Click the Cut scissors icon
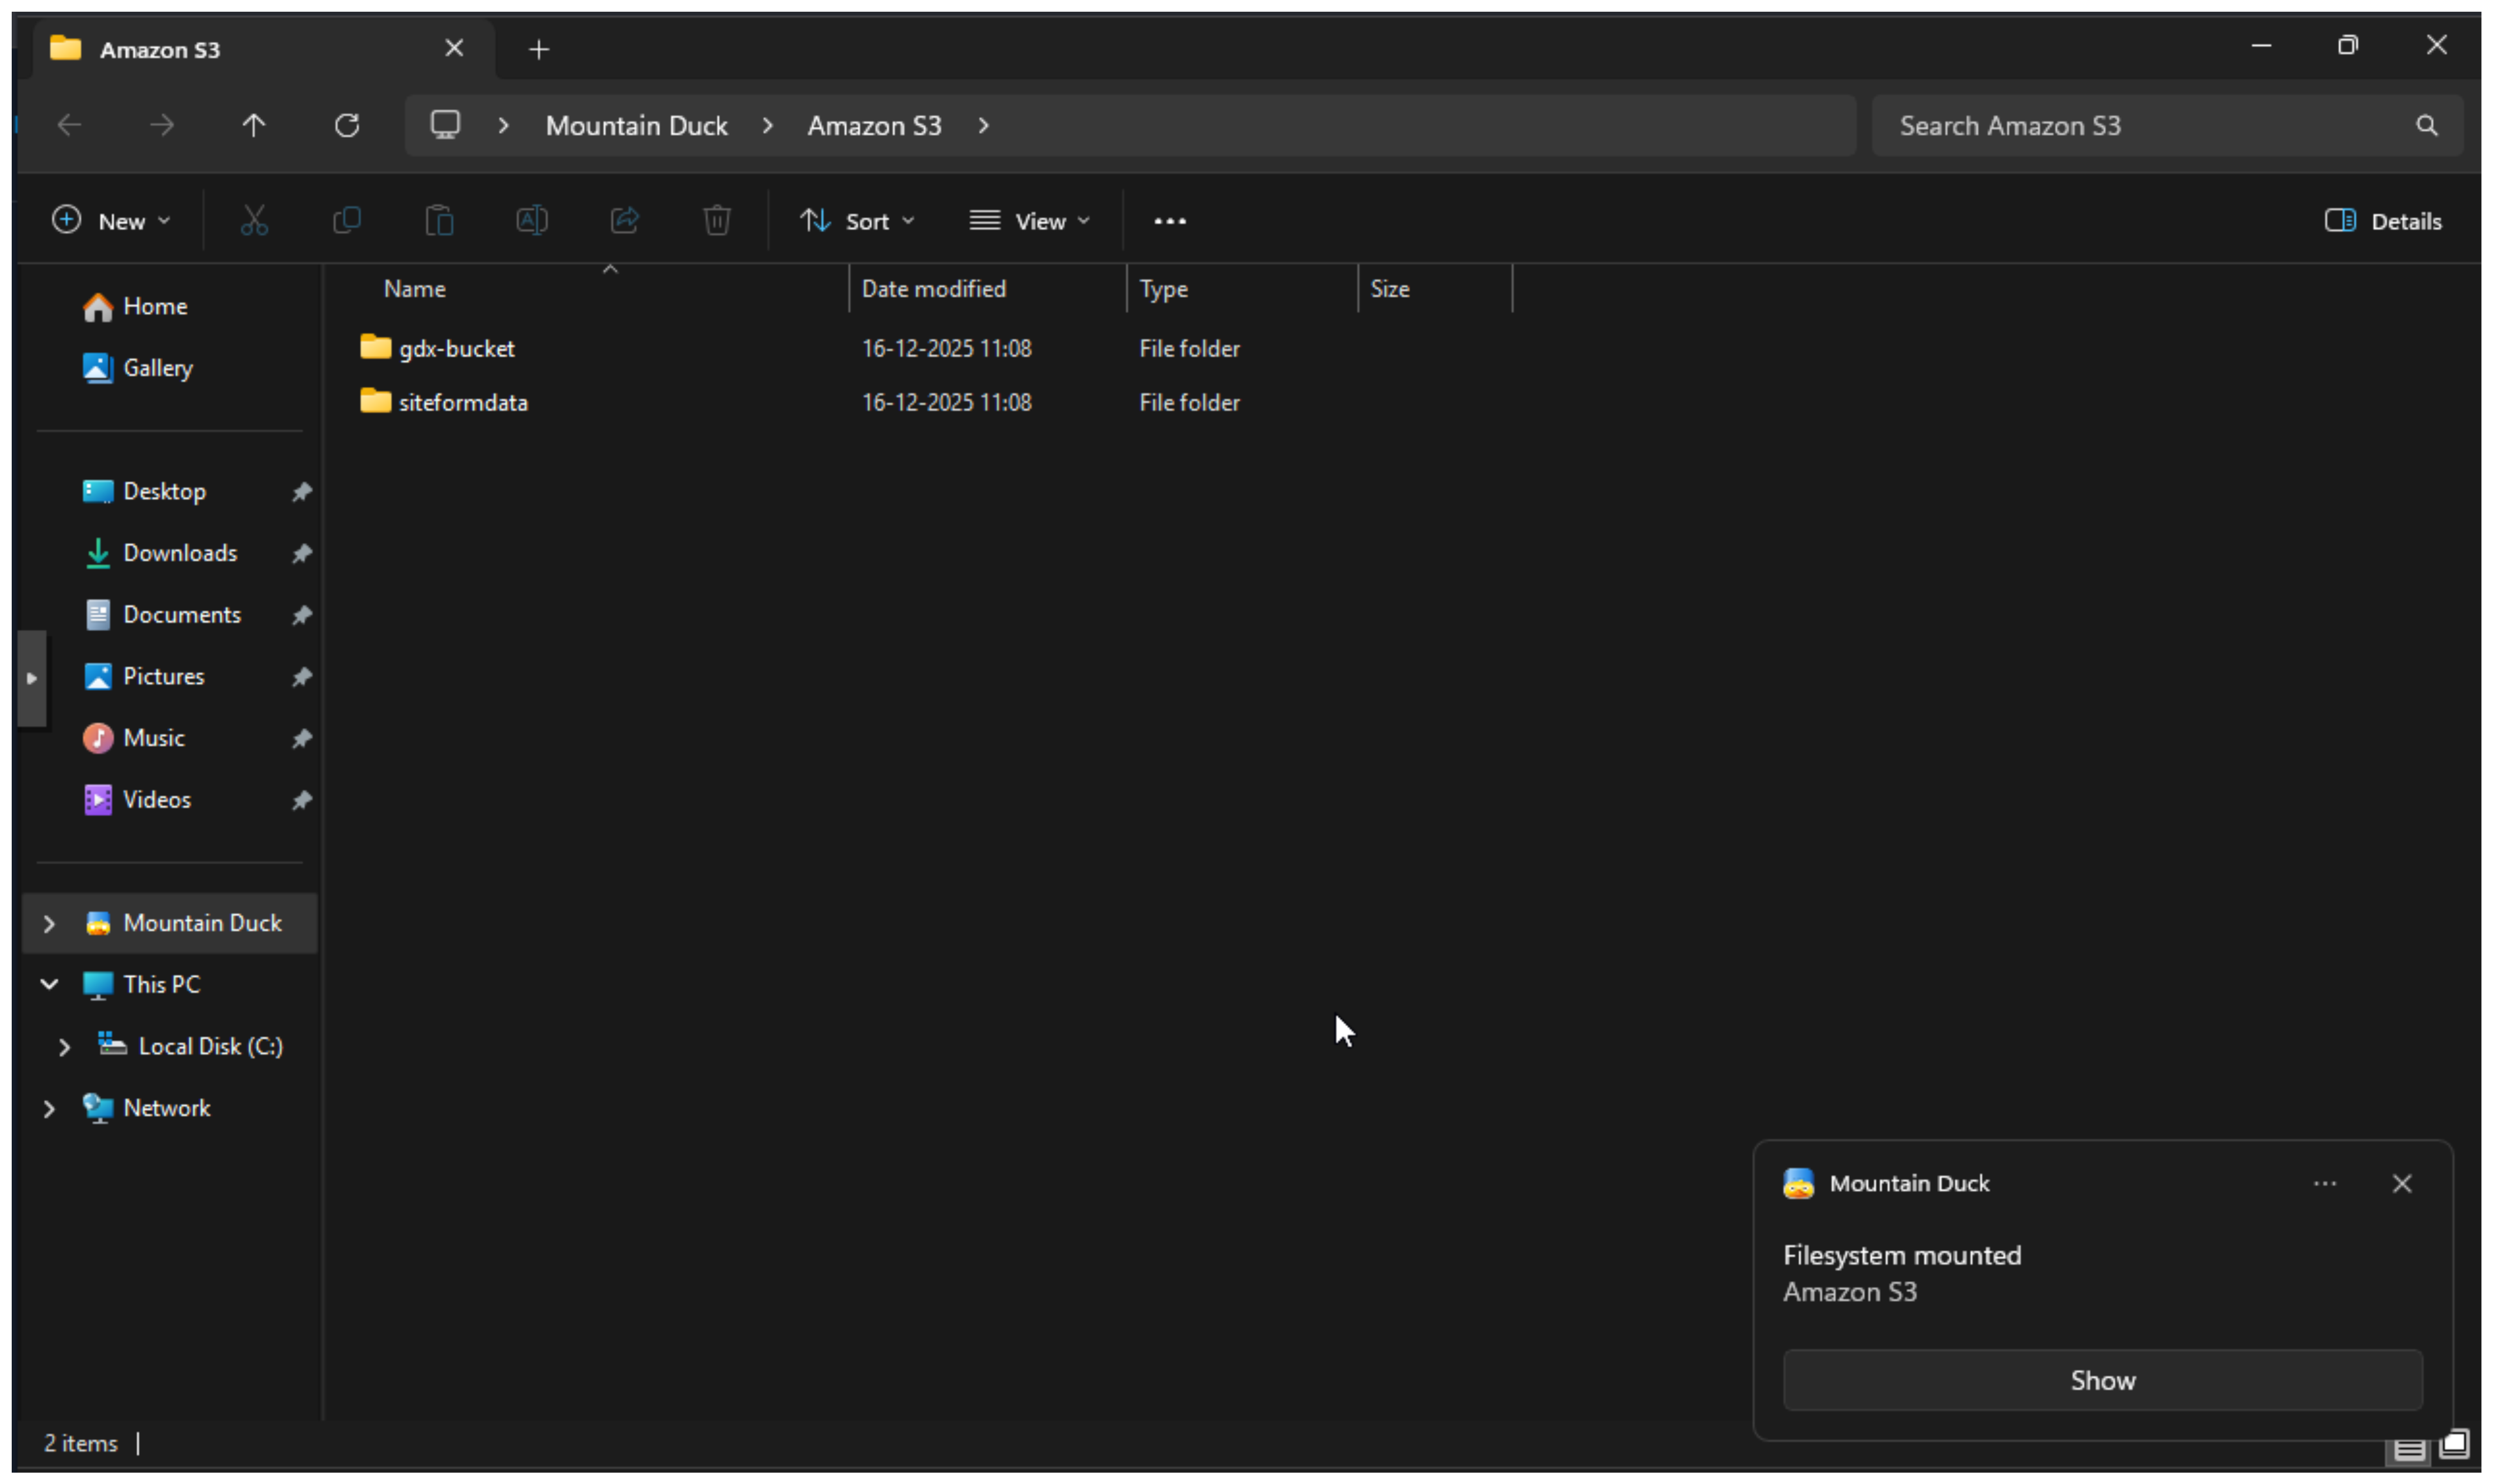The image size is (2493, 1484). (254, 220)
